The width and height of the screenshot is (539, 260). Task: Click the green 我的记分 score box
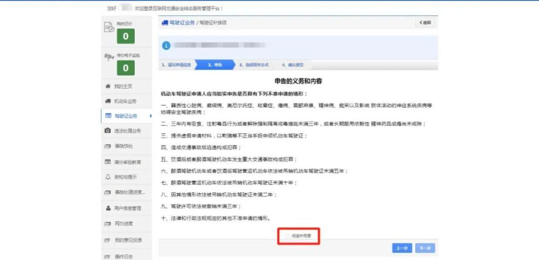coord(125,36)
